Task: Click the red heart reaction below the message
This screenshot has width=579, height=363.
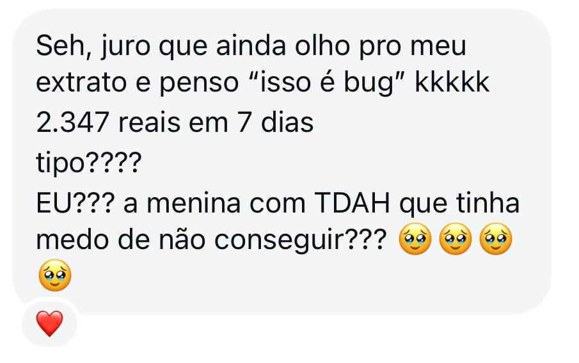Action: 49,323
